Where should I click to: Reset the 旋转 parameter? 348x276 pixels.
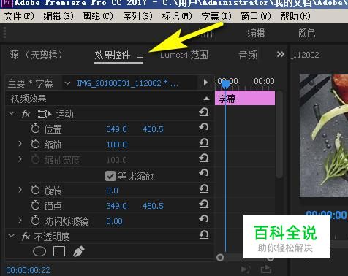tap(204, 188)
